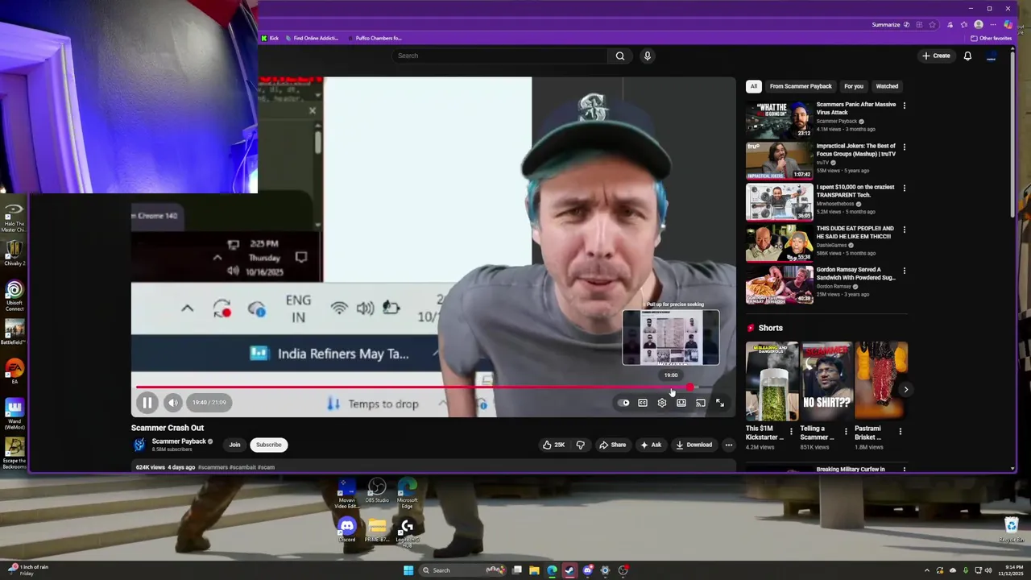Open the Create menu

(937, 56)
